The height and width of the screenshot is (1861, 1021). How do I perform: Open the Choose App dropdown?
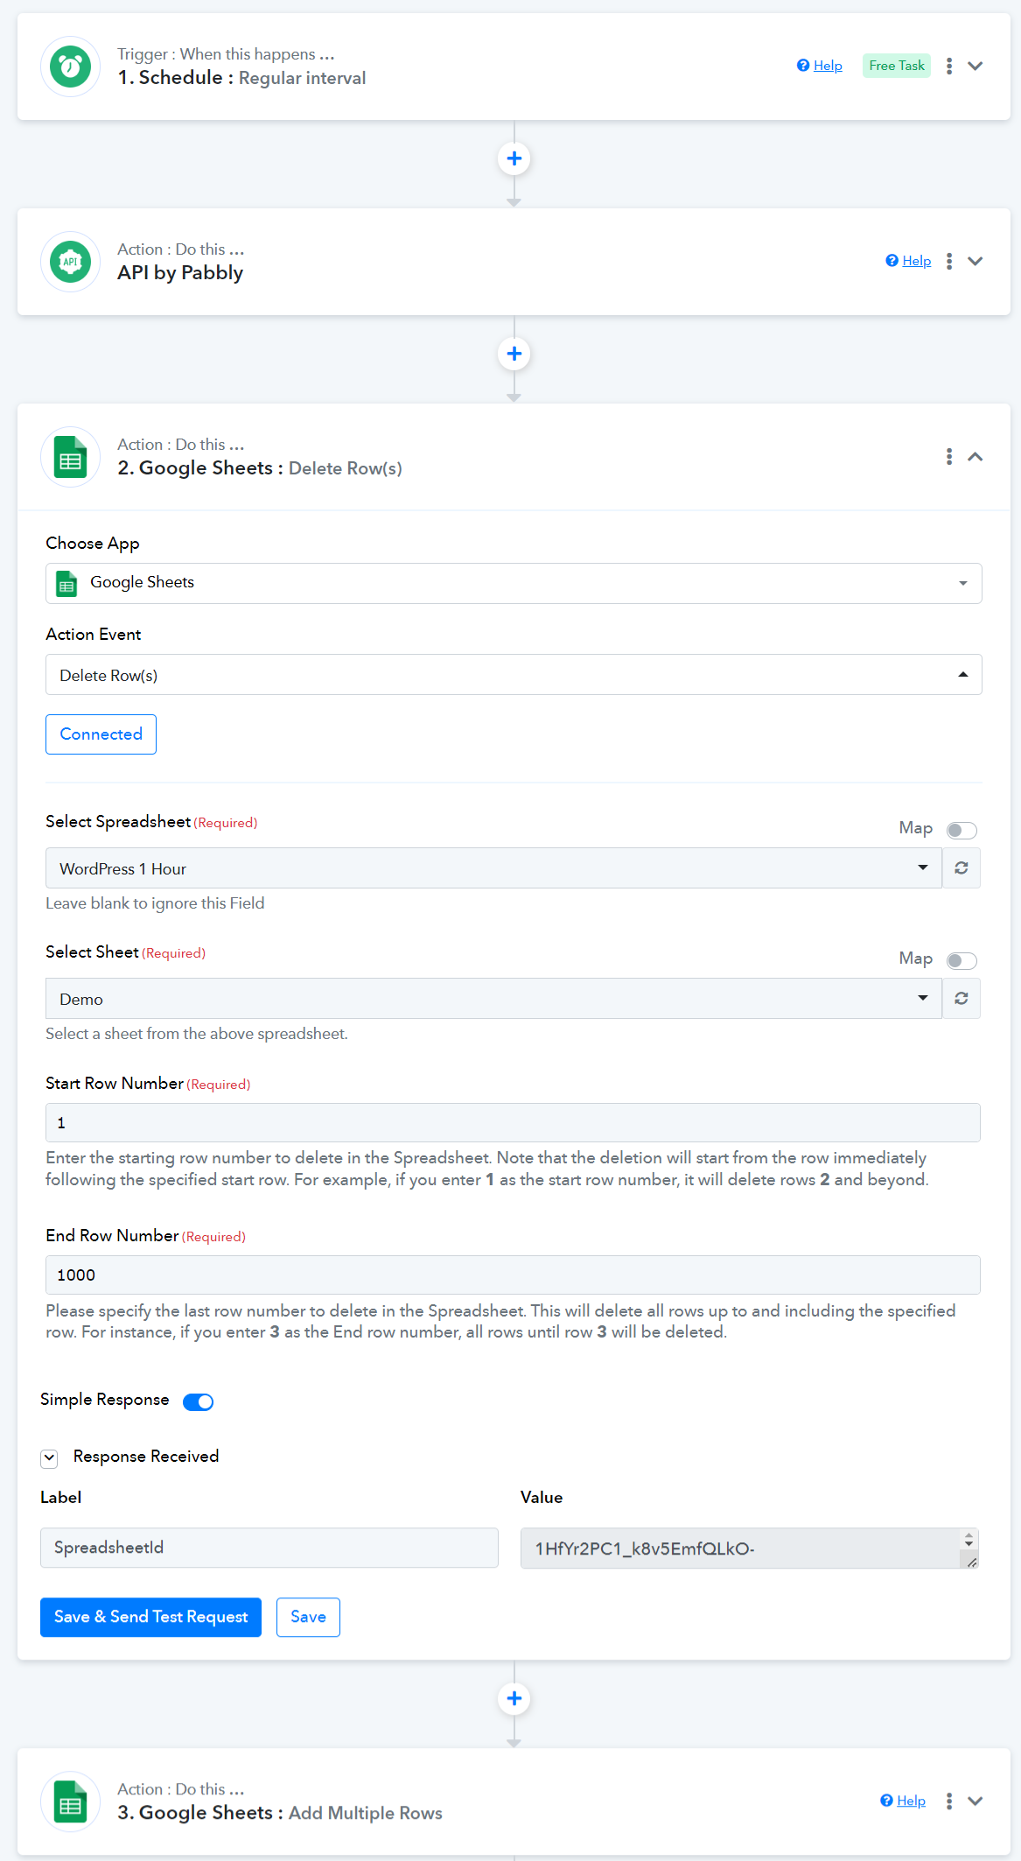[x=514, y=584]
